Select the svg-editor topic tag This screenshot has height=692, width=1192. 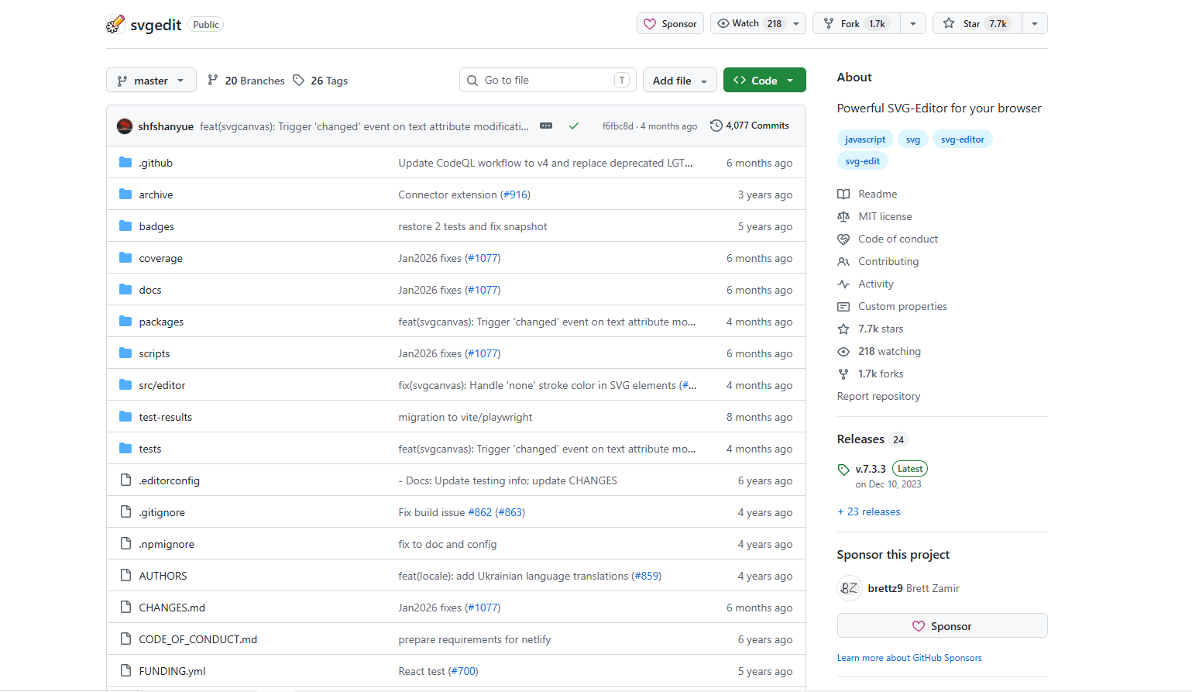963,139
